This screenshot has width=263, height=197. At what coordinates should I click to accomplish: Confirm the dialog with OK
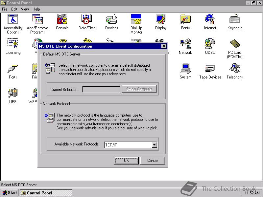coord(126,161)
